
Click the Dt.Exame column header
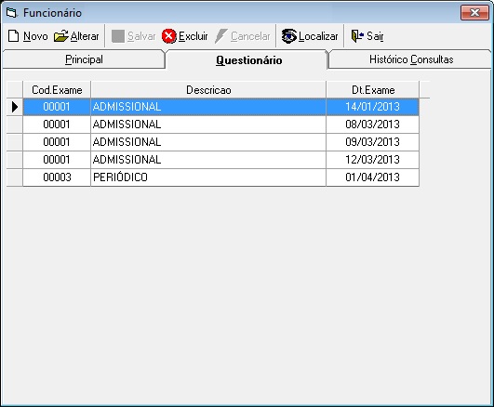[373, 90]
